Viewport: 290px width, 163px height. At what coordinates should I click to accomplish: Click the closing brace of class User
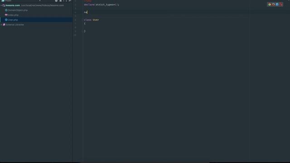point(85,31)
